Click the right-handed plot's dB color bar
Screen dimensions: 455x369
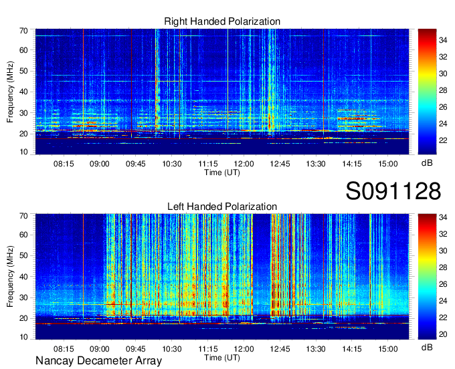[427, 92]
